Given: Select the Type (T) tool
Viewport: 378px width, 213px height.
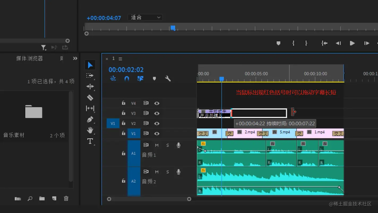Looking at the screenshot, I should pyautogui.click(x=90, y=141).
